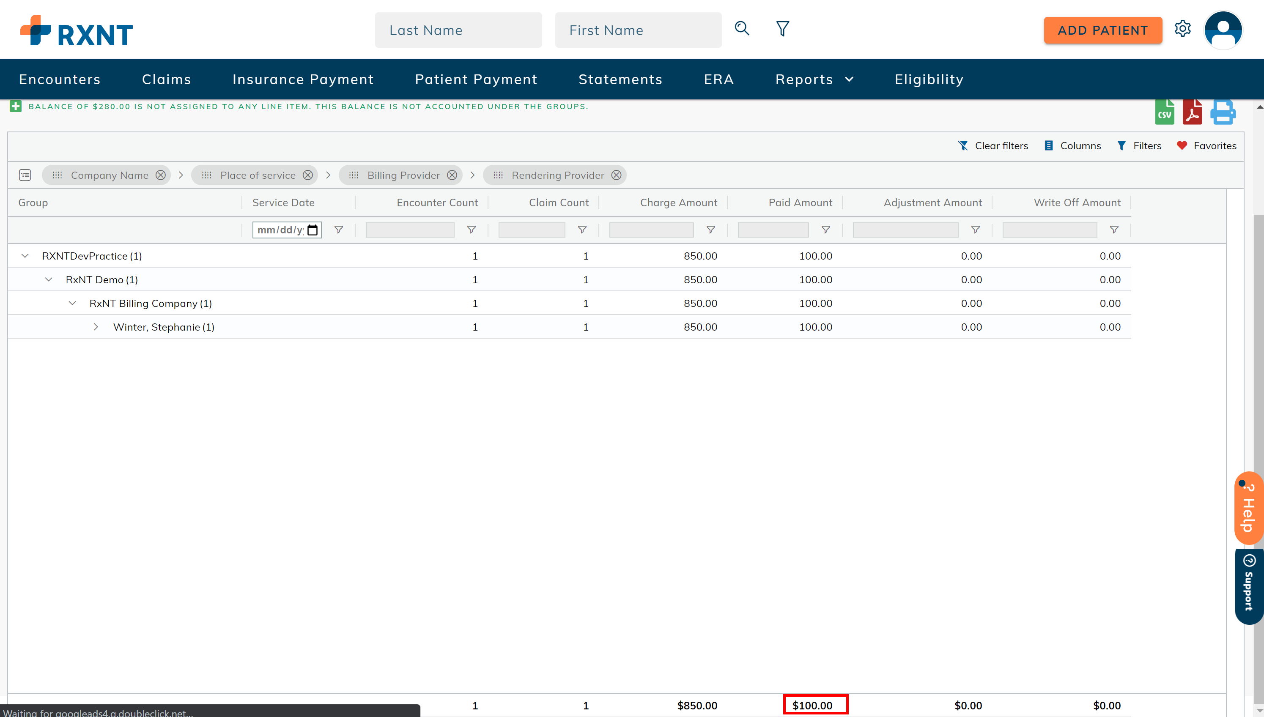Open the Filters panel

point(1139,146)
